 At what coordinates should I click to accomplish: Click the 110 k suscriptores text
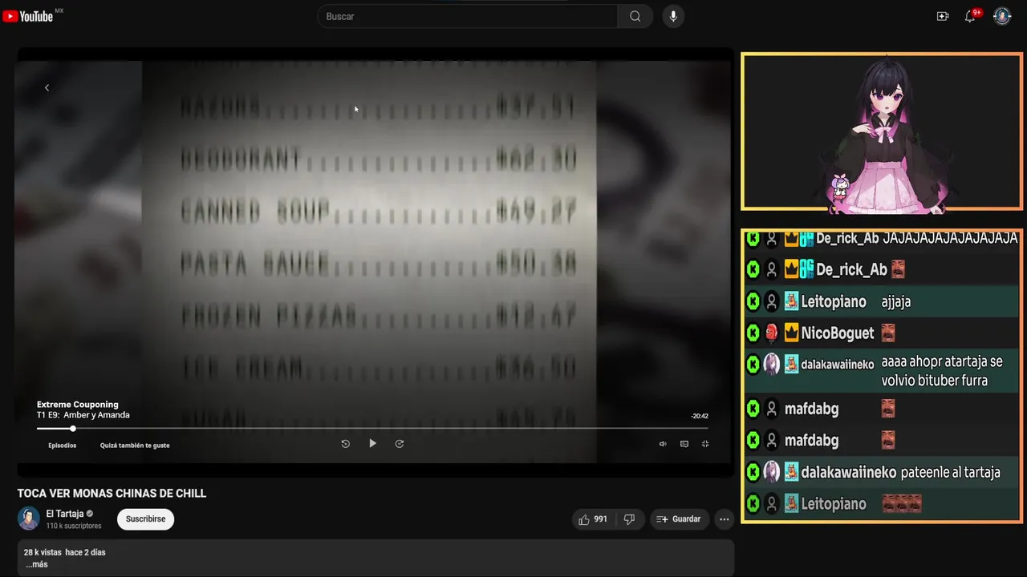74,526
